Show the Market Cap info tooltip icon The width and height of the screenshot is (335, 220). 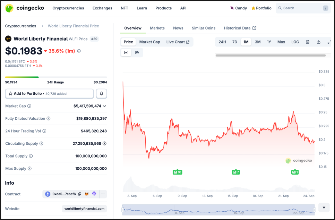click(29, 106)
